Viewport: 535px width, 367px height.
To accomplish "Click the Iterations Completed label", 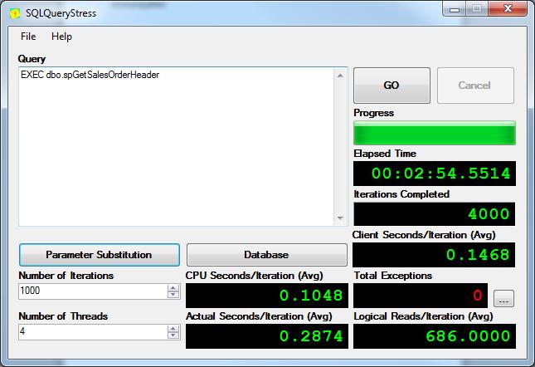I will pyautogui.click(x=401, y=194).
